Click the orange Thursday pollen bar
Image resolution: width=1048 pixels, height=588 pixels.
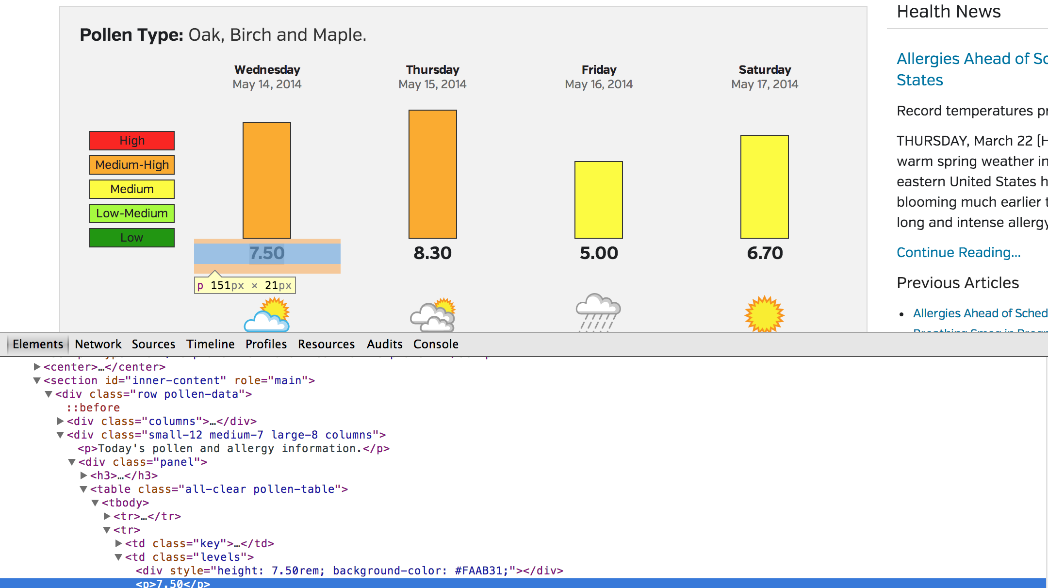pos(433,174)
